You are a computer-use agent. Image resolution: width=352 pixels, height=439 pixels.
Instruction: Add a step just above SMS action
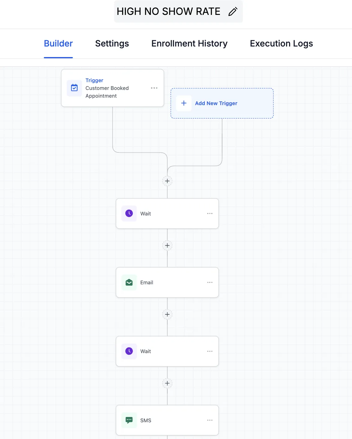pyautogui.click(x=167, y=383)
